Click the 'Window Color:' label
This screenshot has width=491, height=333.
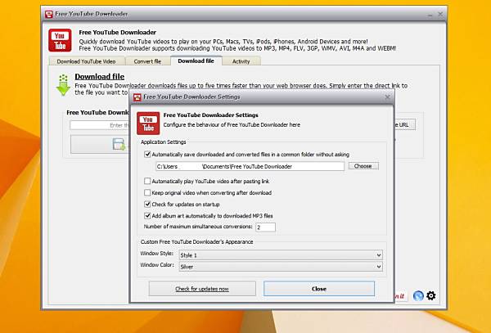(157, 265)
